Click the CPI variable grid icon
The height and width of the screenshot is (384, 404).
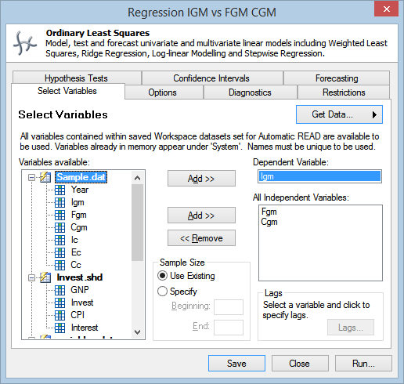tap(60, 315)
